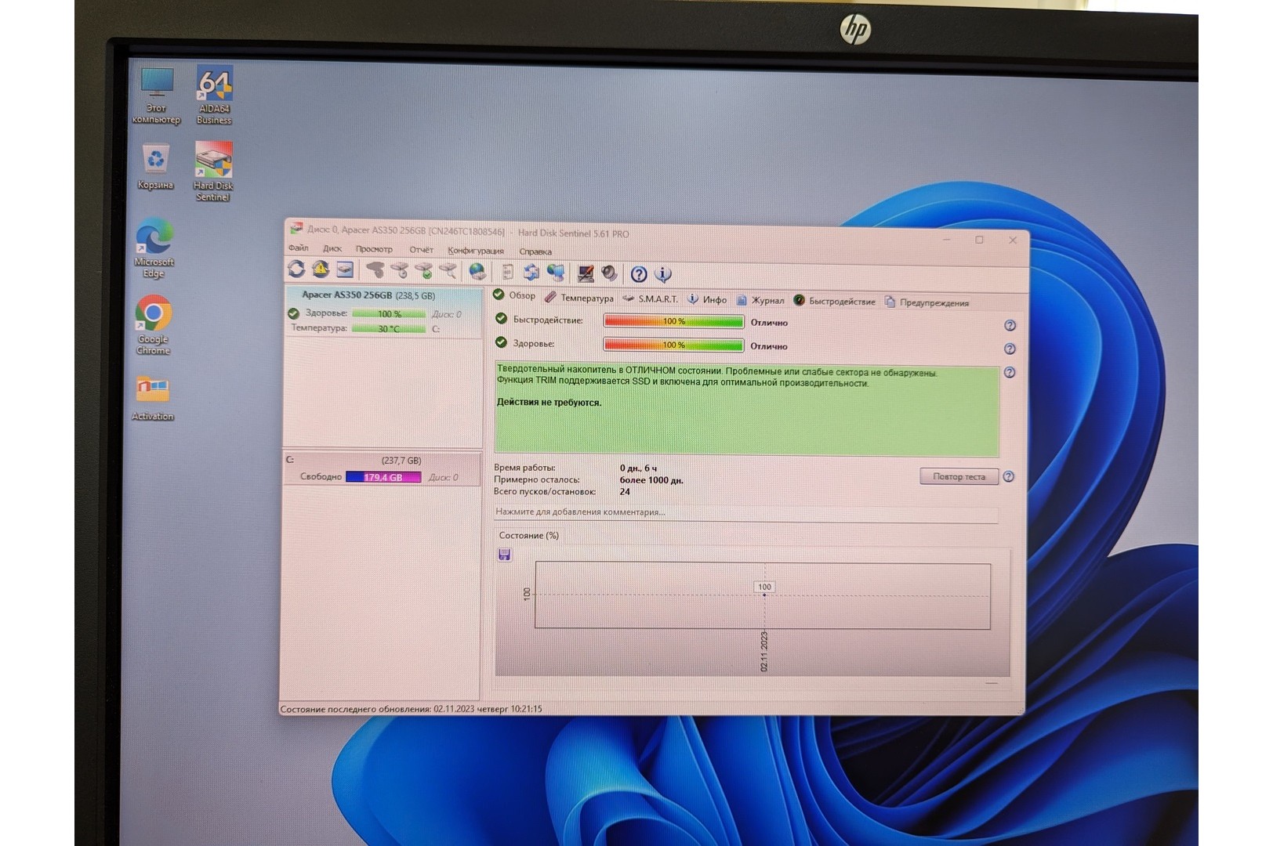
Task: Click the Быстродействие 100 % gradient bar
Action: (673, 321)
